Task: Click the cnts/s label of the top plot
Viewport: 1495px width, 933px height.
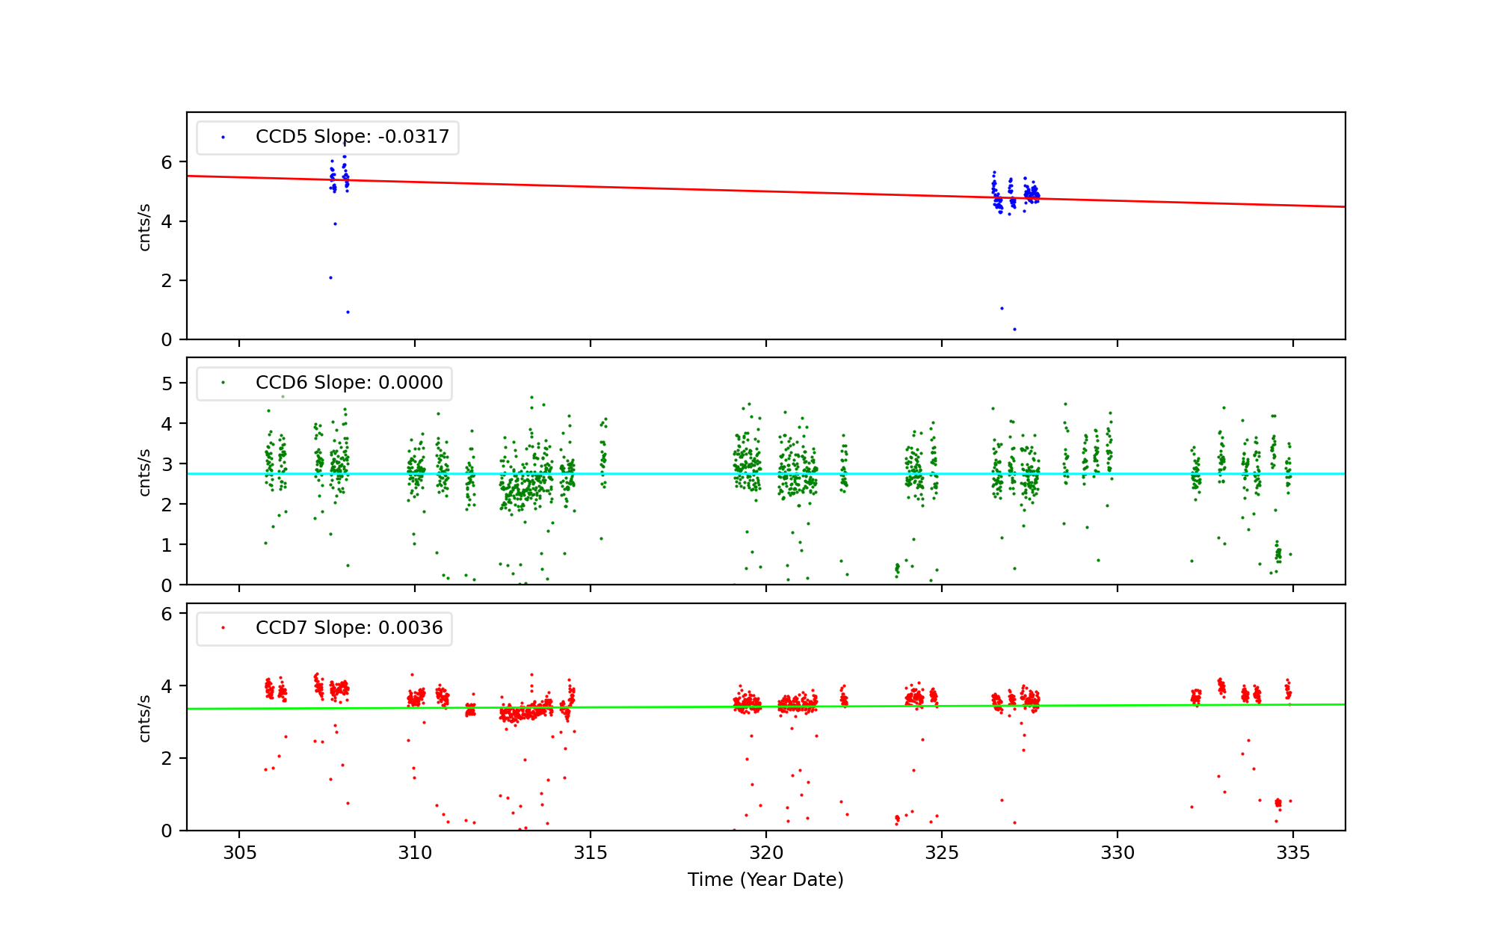Action: [x=145, y=227]
